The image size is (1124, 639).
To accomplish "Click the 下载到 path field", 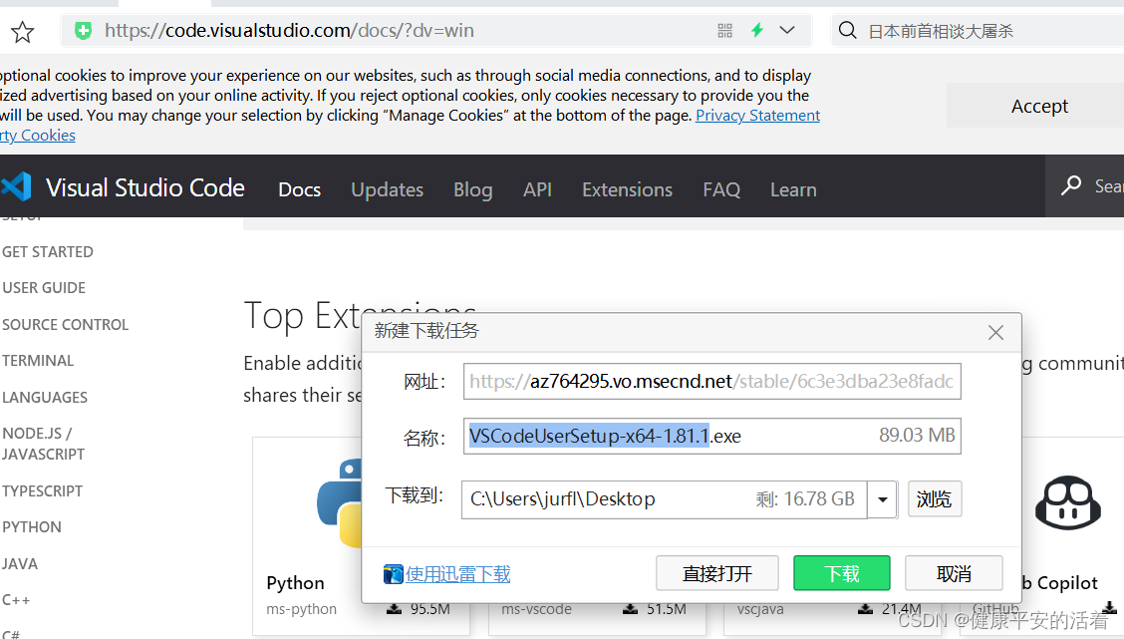I will tap(664, 499).
